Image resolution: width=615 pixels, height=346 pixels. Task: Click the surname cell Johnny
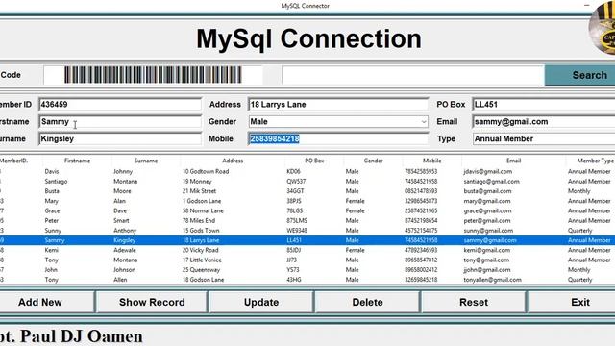coord(123,171)
